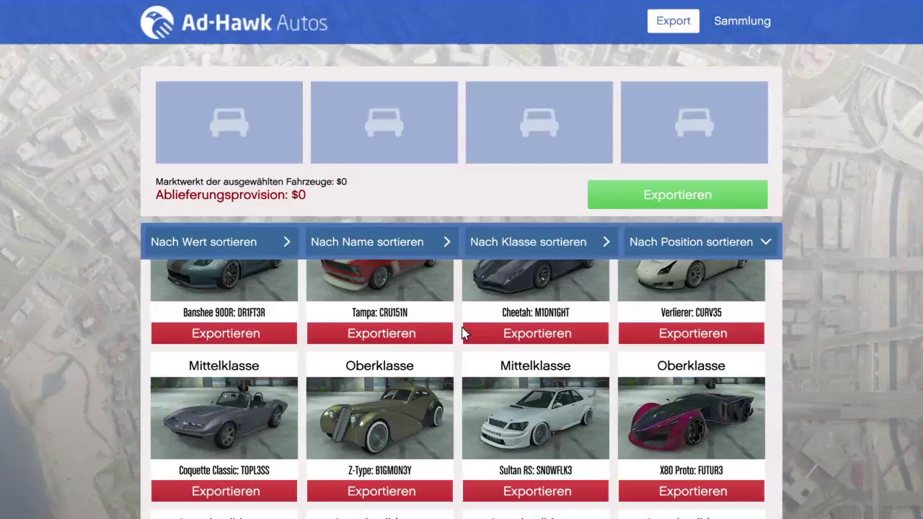
Task: Export the Coquette Classic: TOPL3SS
Action: point(224,492)
